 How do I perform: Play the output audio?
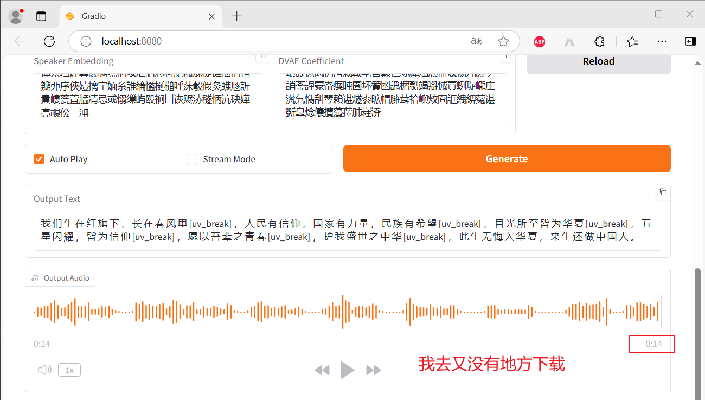click(x=347, y=370)
